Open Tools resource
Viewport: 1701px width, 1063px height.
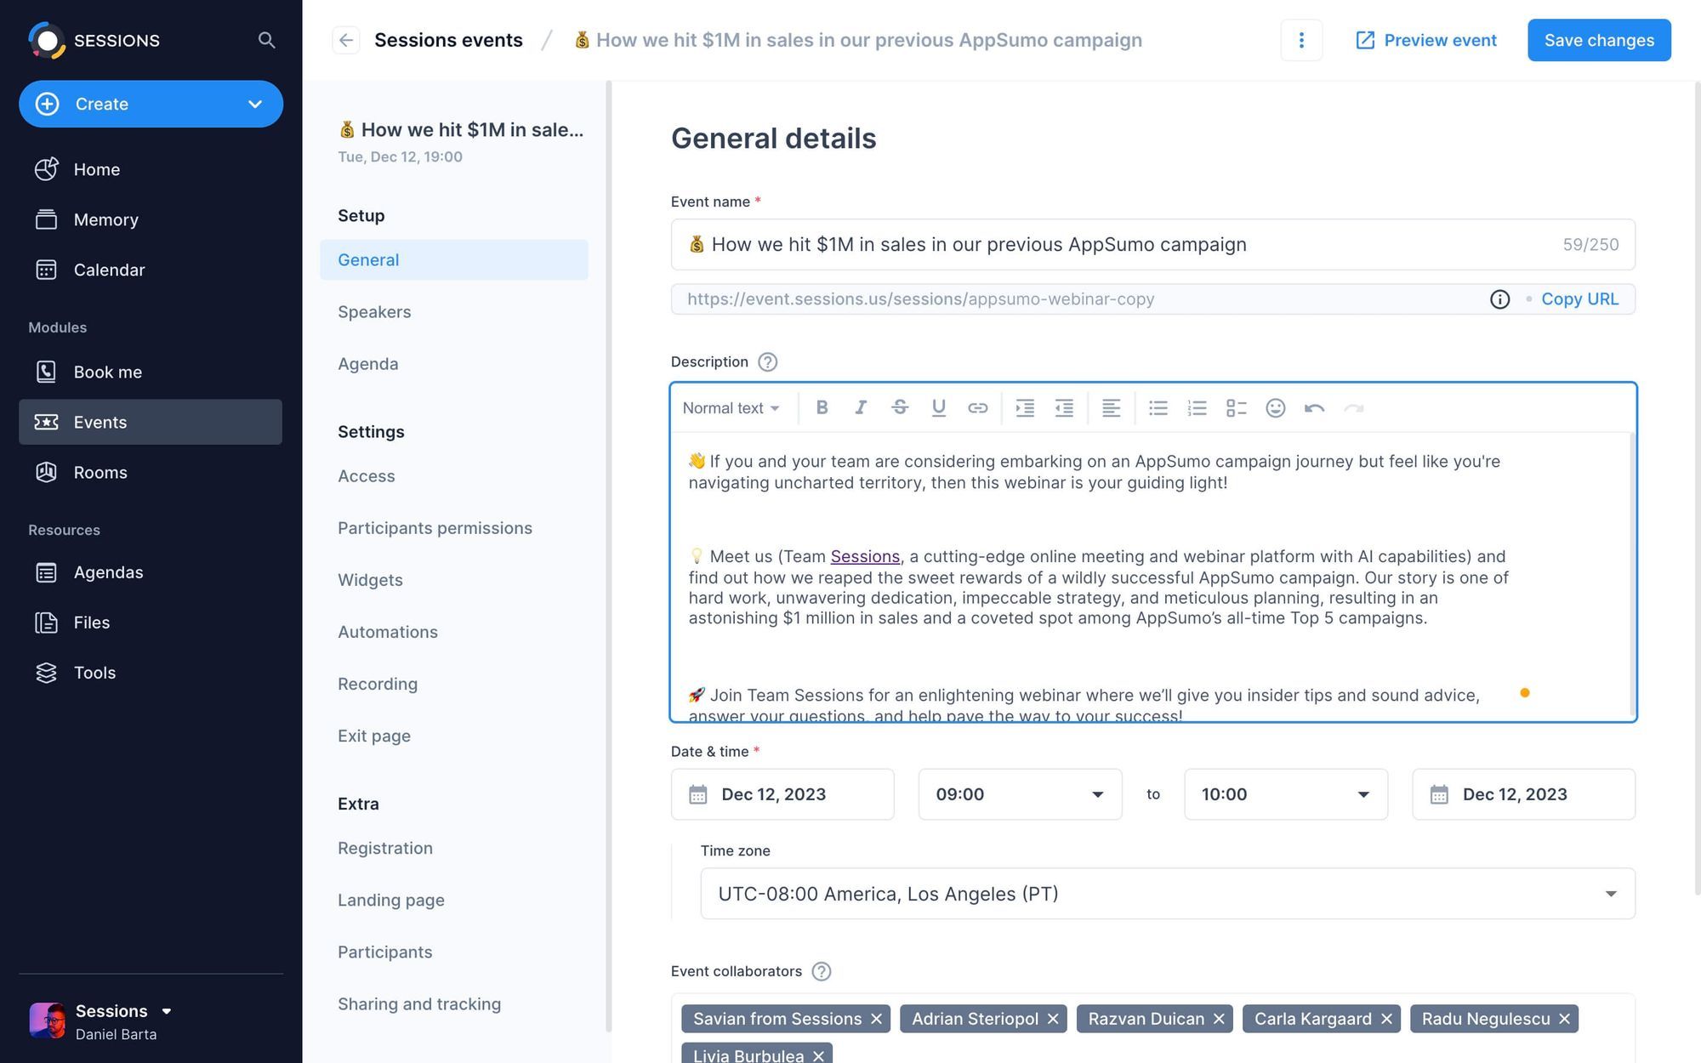pyautogui.click(x=151, y=673)
